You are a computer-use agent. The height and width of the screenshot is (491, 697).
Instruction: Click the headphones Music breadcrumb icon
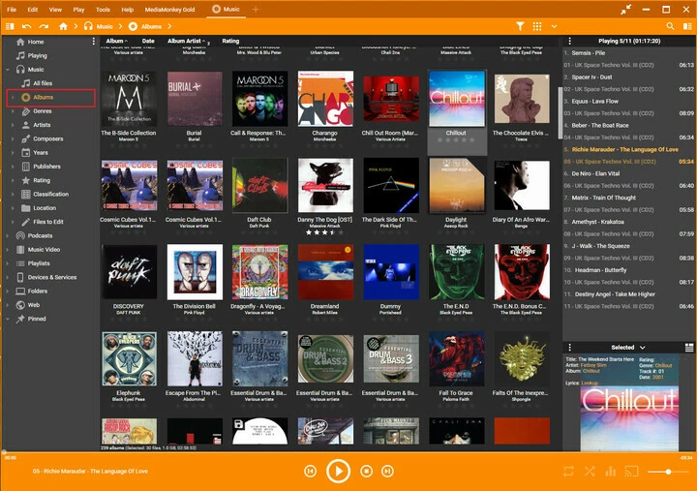[x=88, y=26]
